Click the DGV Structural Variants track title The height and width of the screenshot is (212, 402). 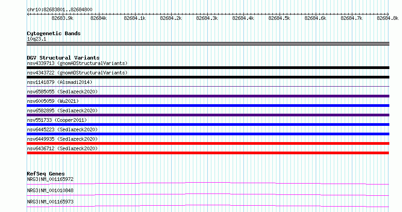pyautogui.click(x=63, y=58)
